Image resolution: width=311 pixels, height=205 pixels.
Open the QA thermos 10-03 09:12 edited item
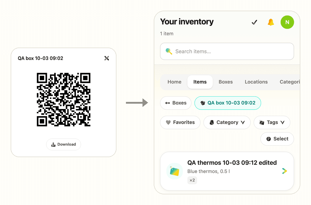click(227, 171)
